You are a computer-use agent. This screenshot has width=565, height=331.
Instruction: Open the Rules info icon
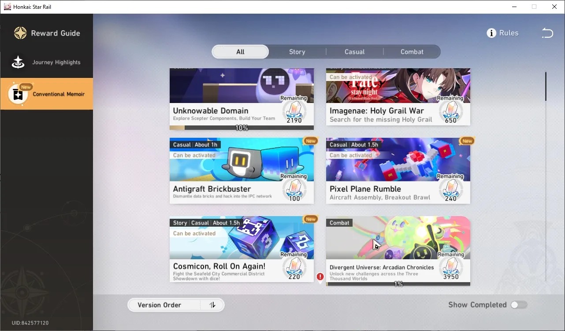click(491, 33)
